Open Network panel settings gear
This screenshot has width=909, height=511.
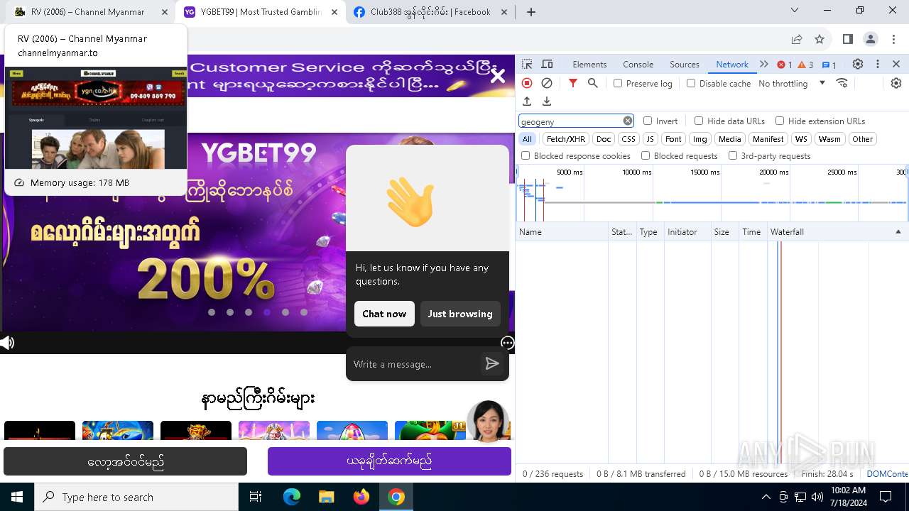click(x=896, y=83)
